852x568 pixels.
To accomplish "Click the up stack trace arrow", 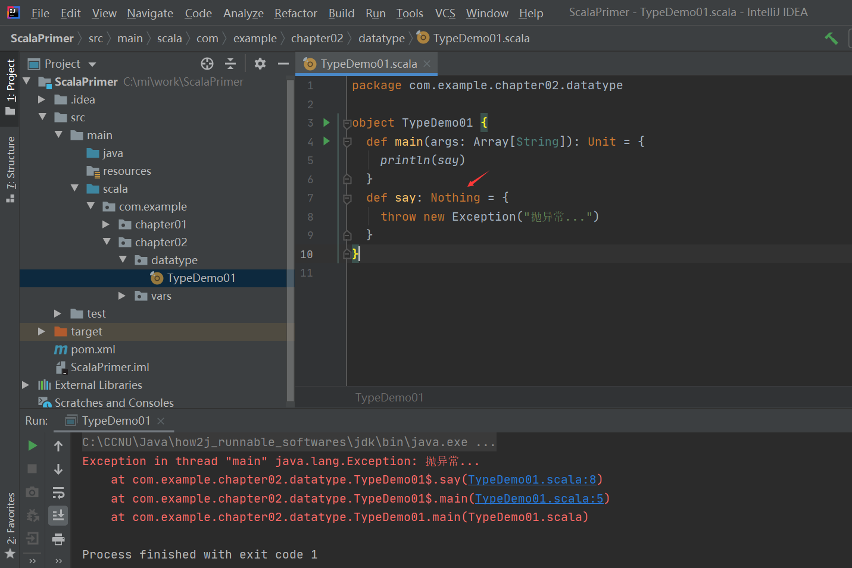I will point(58,445).
